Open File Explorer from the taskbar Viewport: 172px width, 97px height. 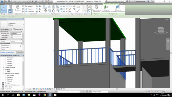(29, 95)
